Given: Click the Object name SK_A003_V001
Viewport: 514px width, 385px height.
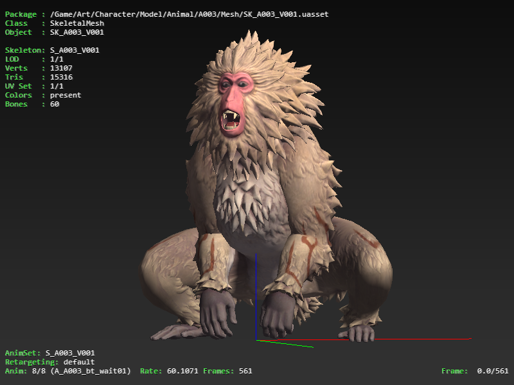Looking at the screenshot, I should point(76,33).
